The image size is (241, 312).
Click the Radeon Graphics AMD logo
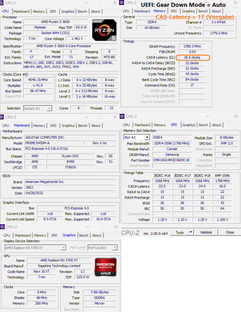[x=105, y=267]
